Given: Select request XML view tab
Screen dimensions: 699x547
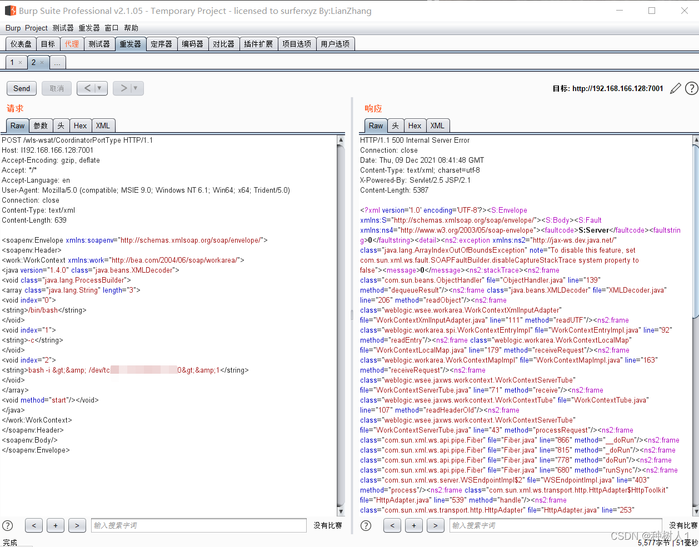Looking at the screenshot, I should point(103,126).
